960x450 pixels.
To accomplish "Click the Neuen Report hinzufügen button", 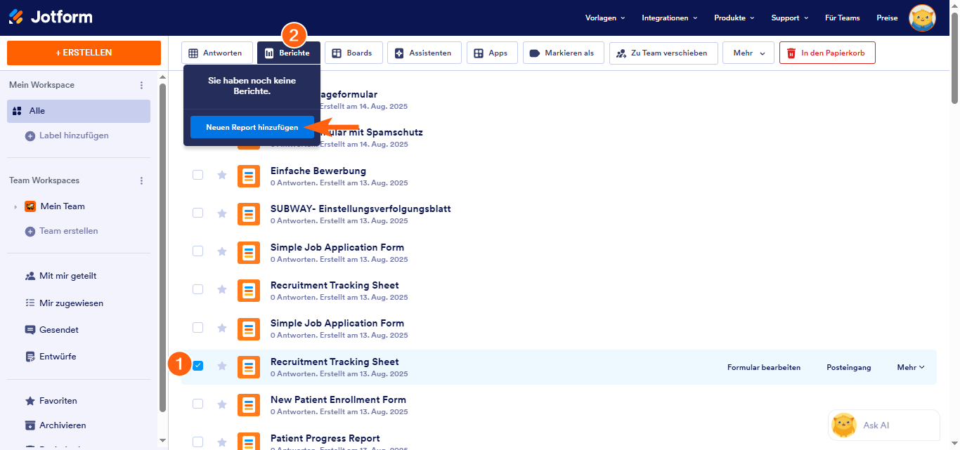I will (252, 128).
